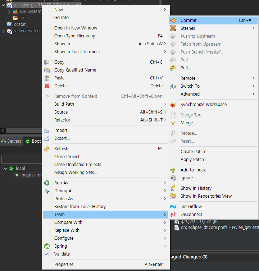Click the Add to Index plus icon
259x271 pixels.
173,170
